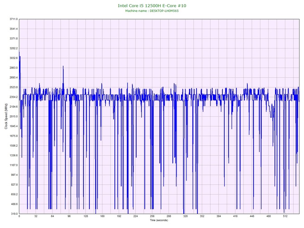Click the Machine name DESKTOP-LH0M565 subtitle

(x=152, y=11)
